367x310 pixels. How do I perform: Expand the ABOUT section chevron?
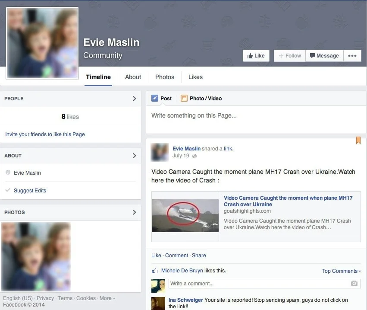(135, 156)
